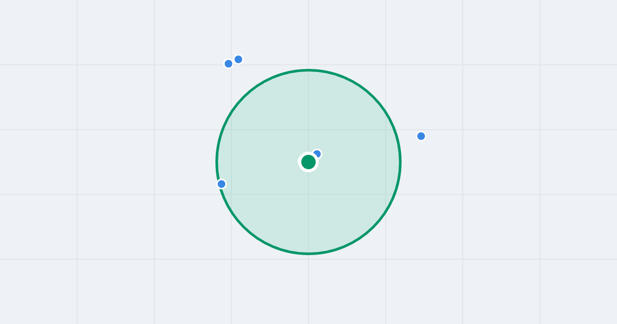Screen dimensions: 617x324
Task: Select the right dot of the blue pair above the circle
Action: 239,59
